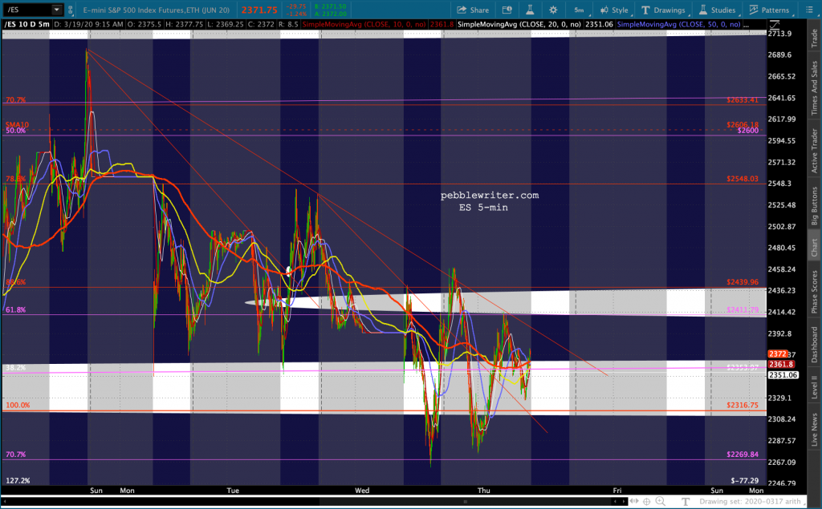The width and height of the screenshot is (822, 509).
Task: Click the E-mini S&P 500 Index Futures description
Action: [157, 10]
